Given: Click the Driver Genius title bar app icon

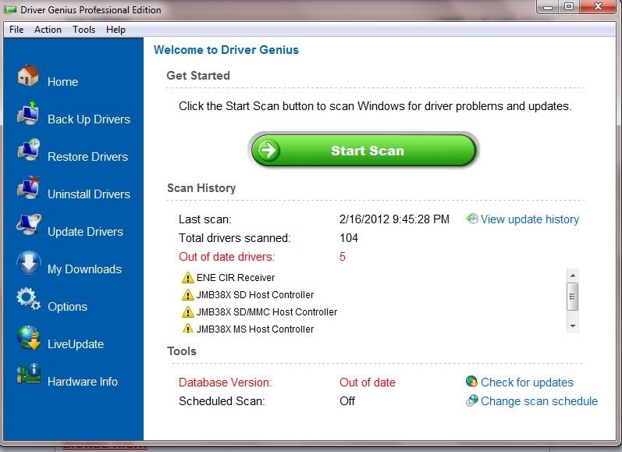Looking at the screenshot, I should [x=10, y=10].
